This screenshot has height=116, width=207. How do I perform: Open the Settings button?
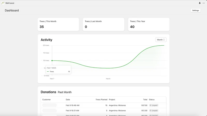pyautogui.click(x=196, y=10)
